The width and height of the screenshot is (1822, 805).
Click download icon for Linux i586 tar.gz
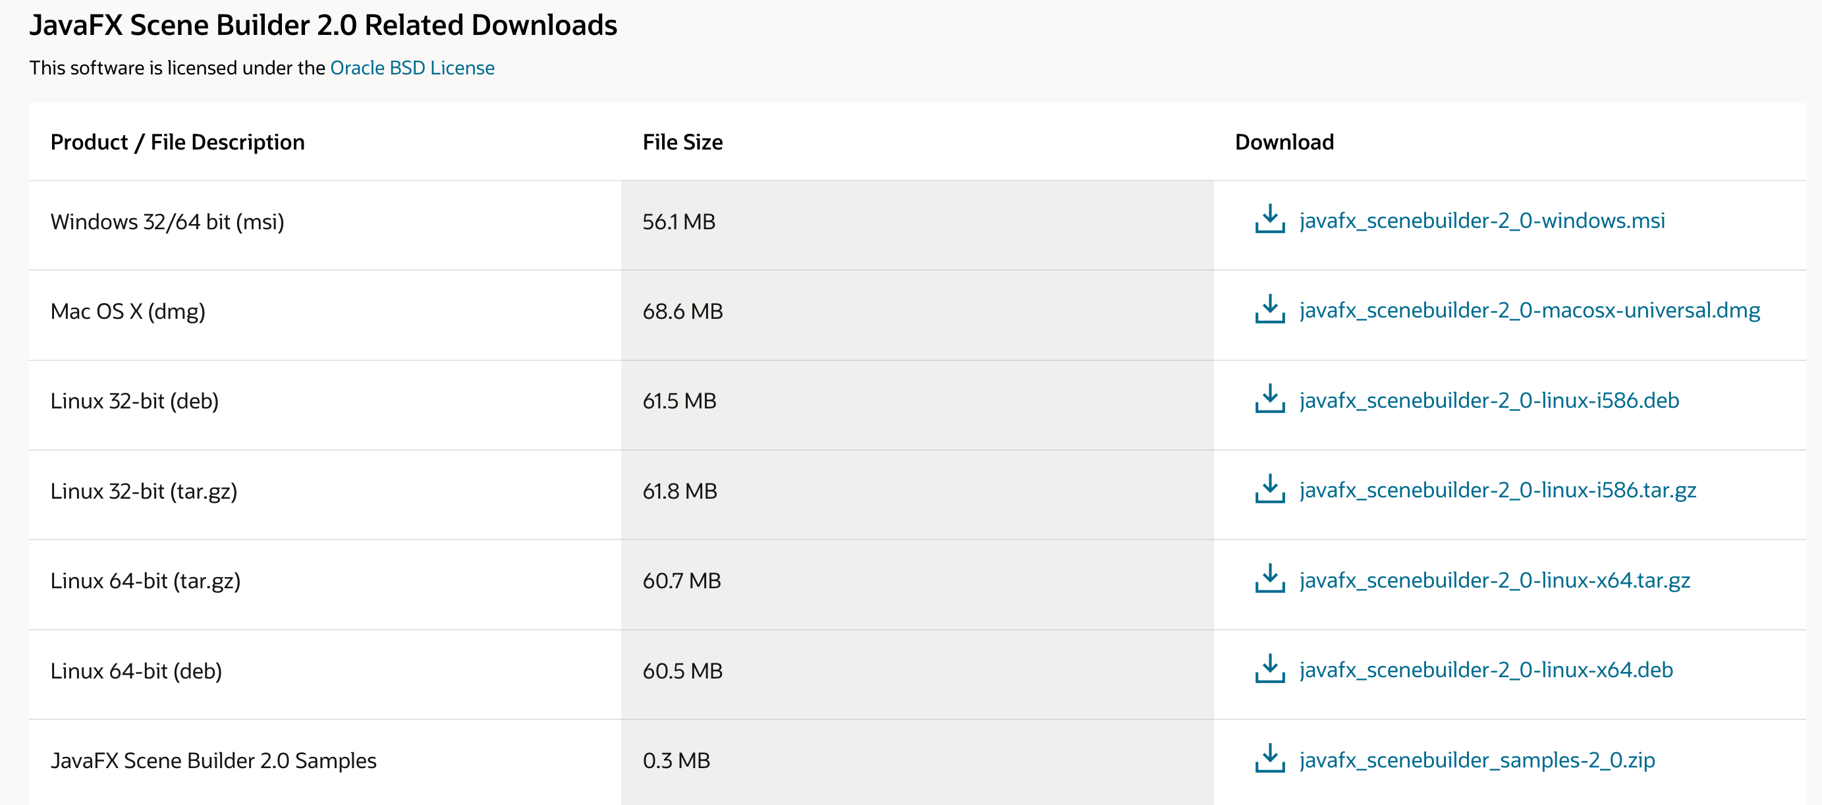[x=1269, y=489]
